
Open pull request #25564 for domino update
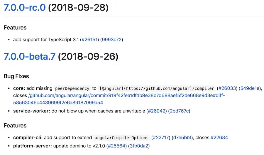pyautogui.click(x=116, y=146)
